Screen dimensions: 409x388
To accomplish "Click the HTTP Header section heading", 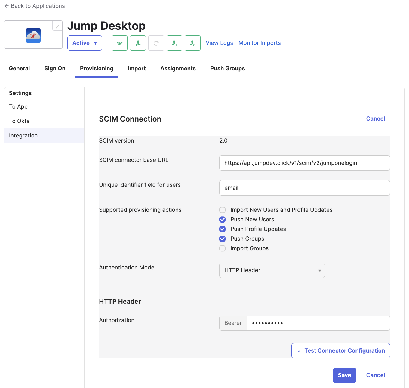I will tap(120, 302).
